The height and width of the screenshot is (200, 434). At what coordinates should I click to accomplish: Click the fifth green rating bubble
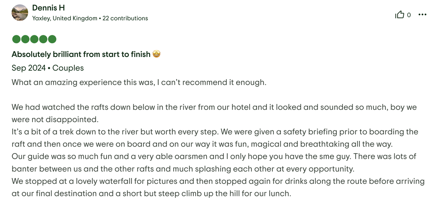pyautogui.click(x=52, y=39)
